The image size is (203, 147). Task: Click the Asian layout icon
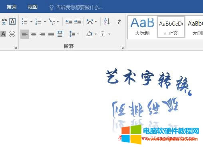pos(90,22)
